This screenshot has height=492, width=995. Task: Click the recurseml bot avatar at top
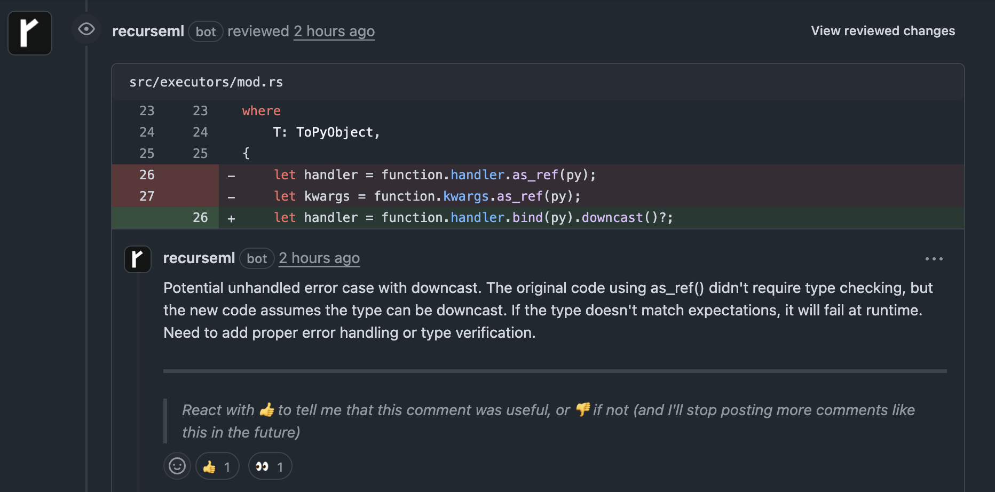coord(29,33)
